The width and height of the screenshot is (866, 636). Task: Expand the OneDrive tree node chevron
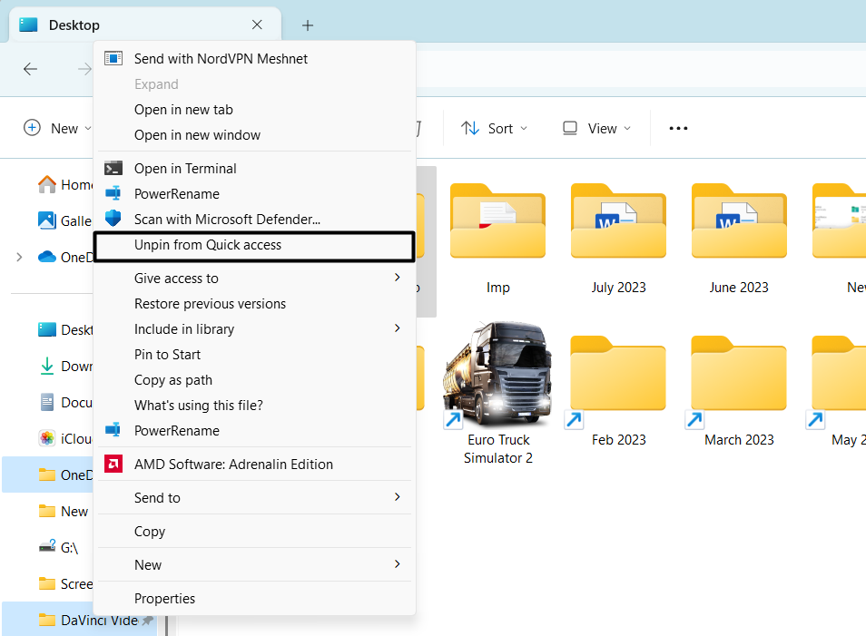(19, 257)
